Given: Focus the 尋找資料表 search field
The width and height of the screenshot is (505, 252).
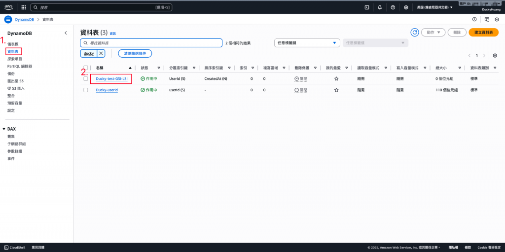Looking at the screenshot, I should (x=151, y=43).
